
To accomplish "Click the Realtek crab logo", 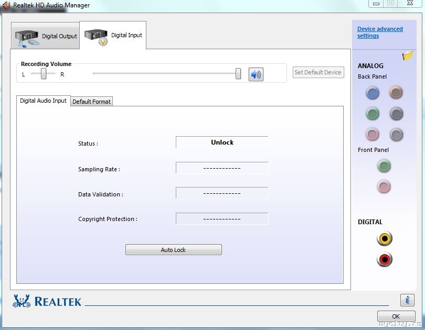I will click(21, 301).
